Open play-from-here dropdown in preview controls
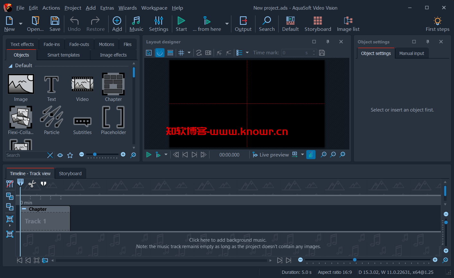Viewport: 454px width, 278px height. (x=166, y=155)
